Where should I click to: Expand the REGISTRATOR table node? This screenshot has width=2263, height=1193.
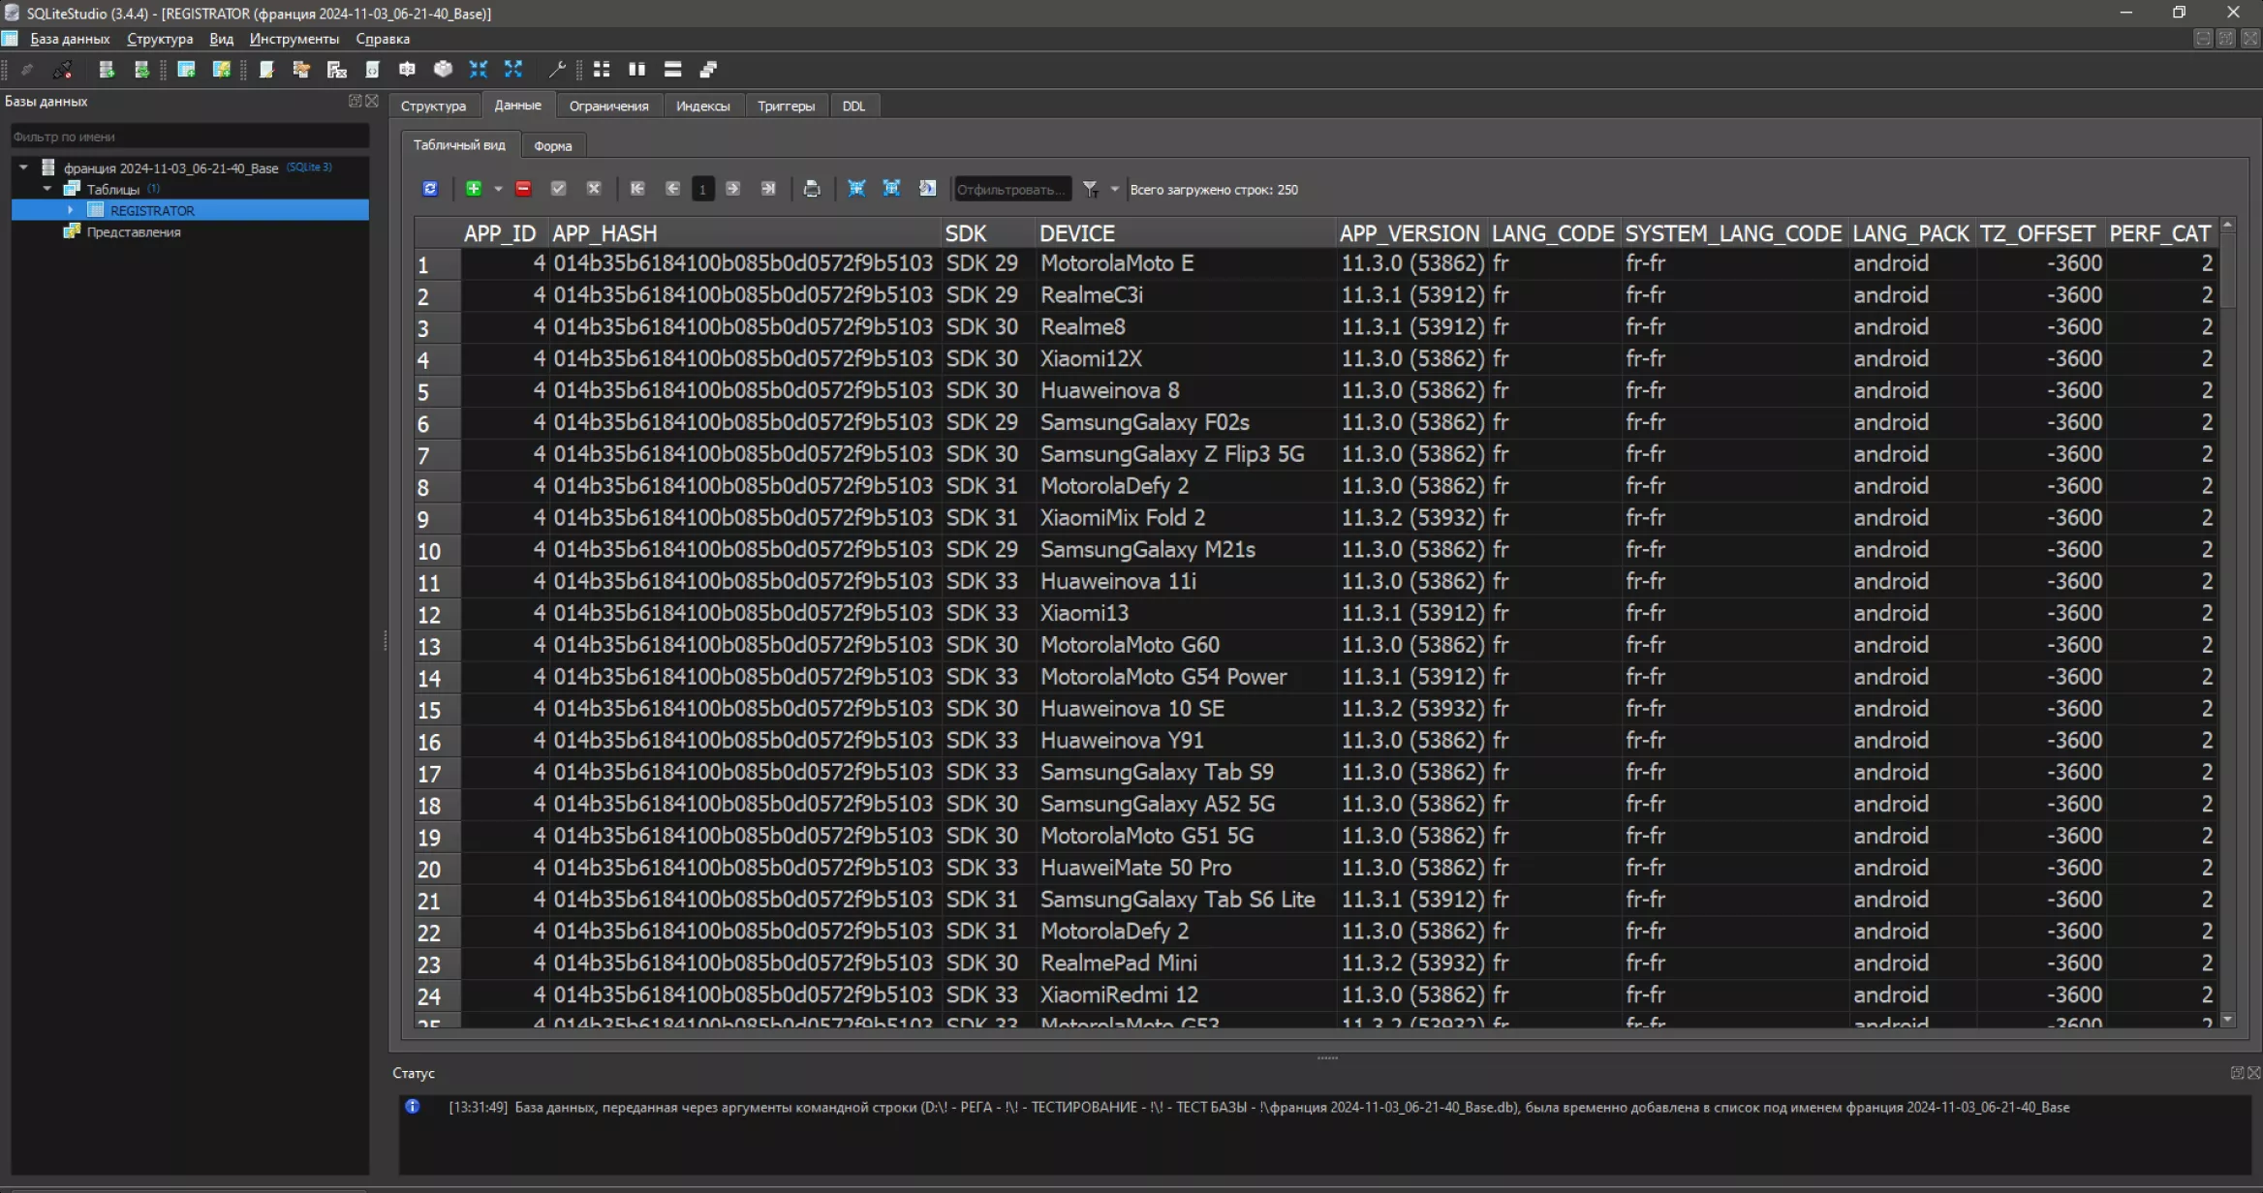click(x=71, y=210)
